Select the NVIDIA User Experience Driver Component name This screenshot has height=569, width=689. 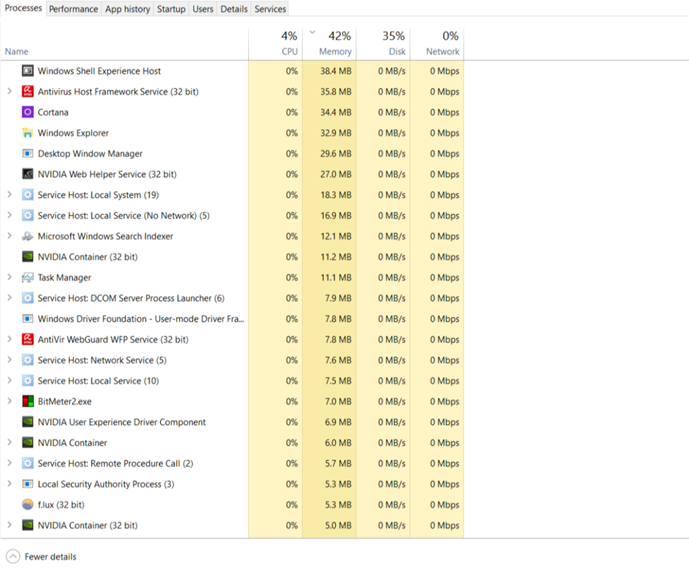tap(122, 422)
